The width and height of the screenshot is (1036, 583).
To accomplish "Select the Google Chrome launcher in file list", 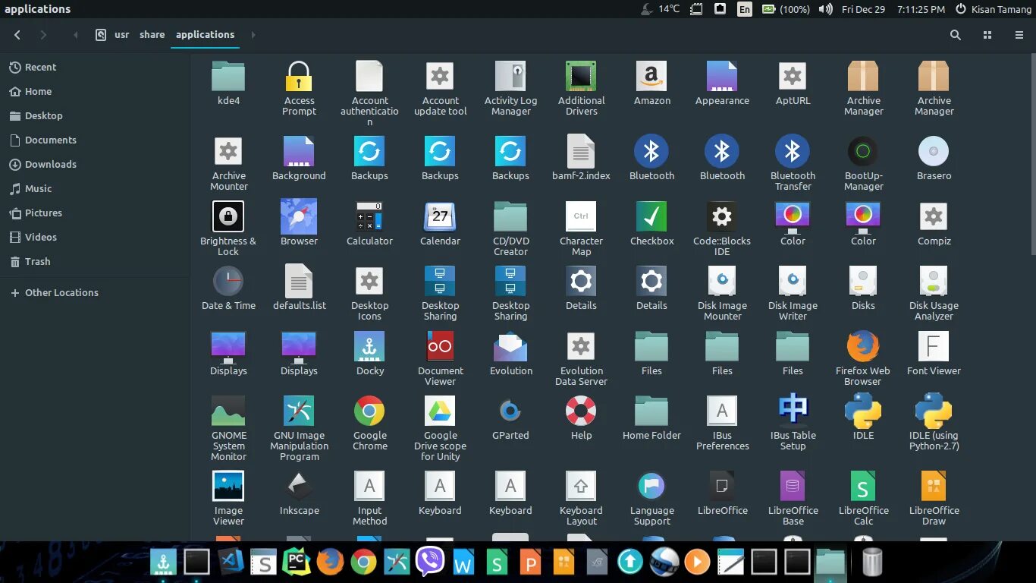I will tap(369, 411).
